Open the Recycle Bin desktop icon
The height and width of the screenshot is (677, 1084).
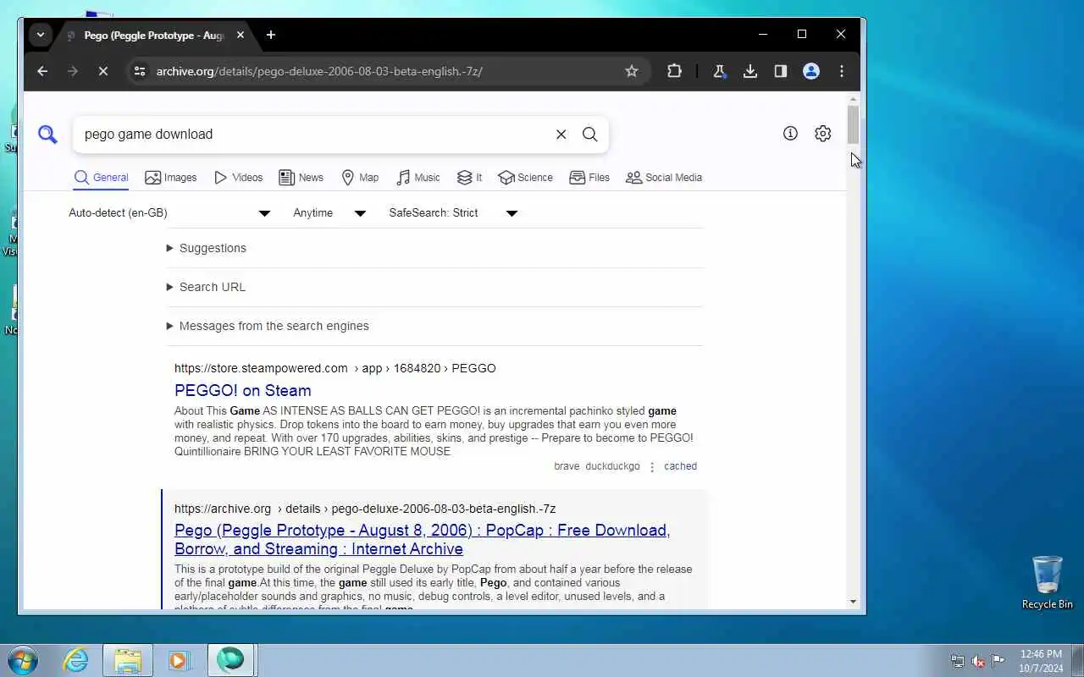pyautogui.click(x=1048, y=582)
